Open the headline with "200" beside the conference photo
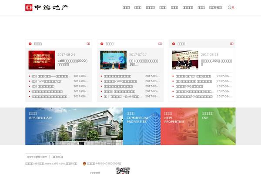The height and width of the screenshot is (174, 261). point(217,63)
